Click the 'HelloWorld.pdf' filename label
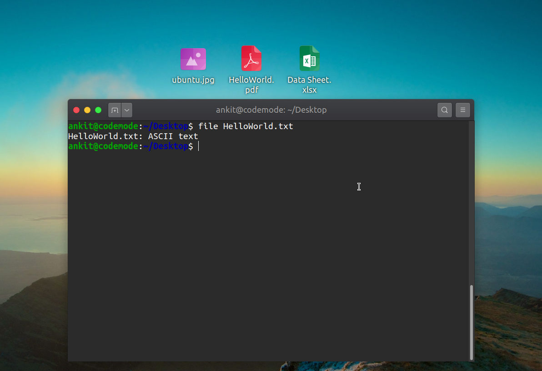The width and height of the screenshot is (542, 371). click(251, 85)
